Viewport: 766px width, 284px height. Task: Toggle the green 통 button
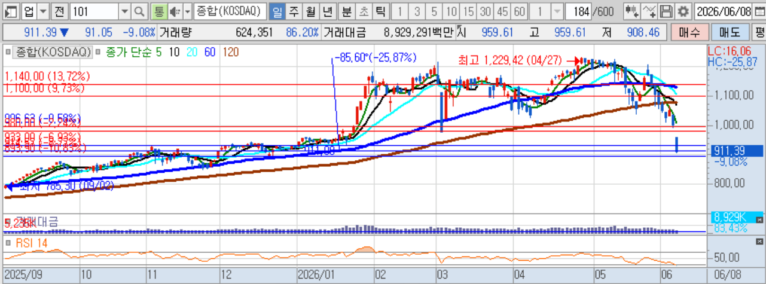[159, 11]
